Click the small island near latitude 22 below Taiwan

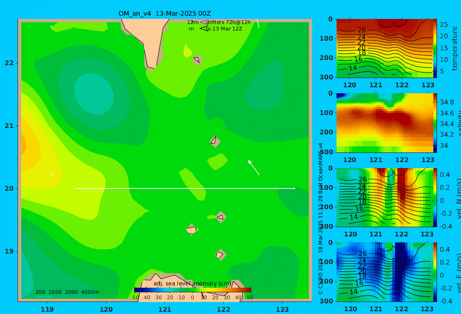(197, 60)
